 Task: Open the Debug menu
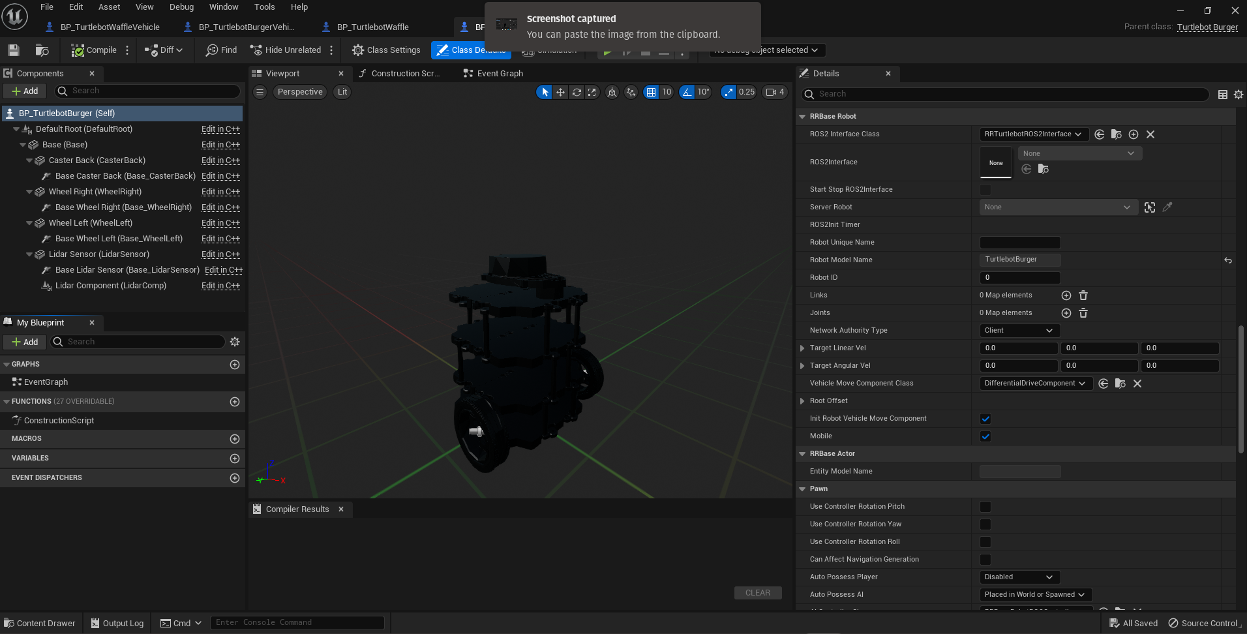click(x=181, y=7)
